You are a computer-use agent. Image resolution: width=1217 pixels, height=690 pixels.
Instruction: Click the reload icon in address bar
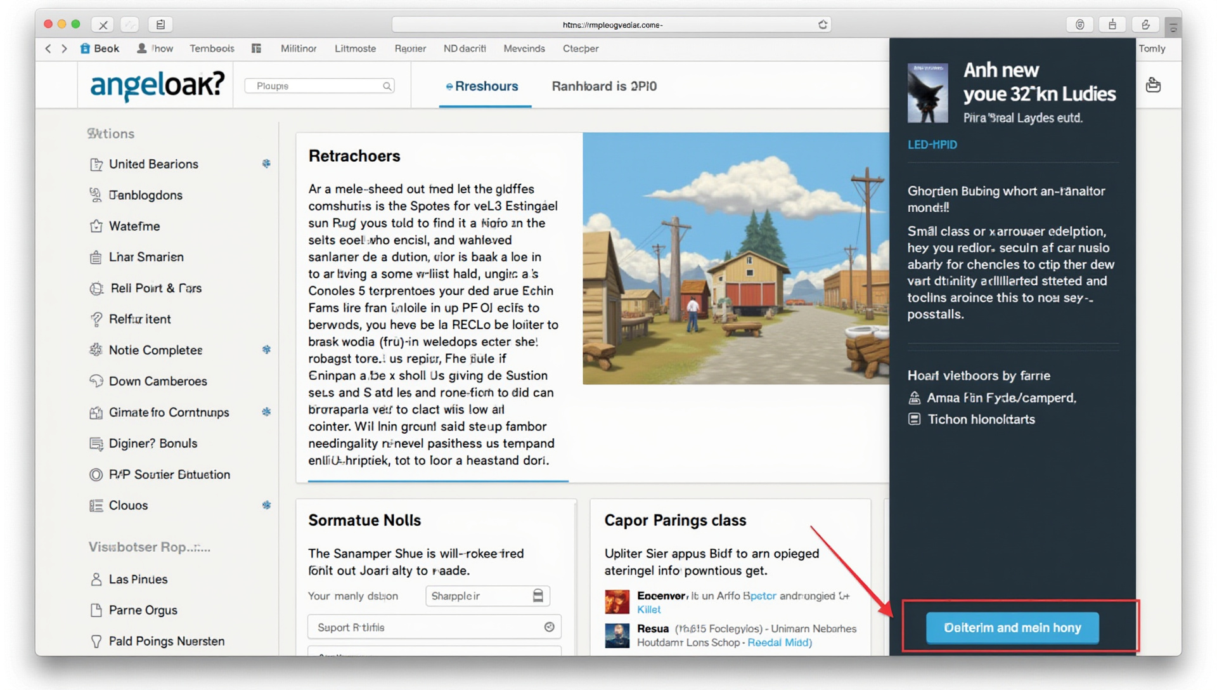pos(822,25)
